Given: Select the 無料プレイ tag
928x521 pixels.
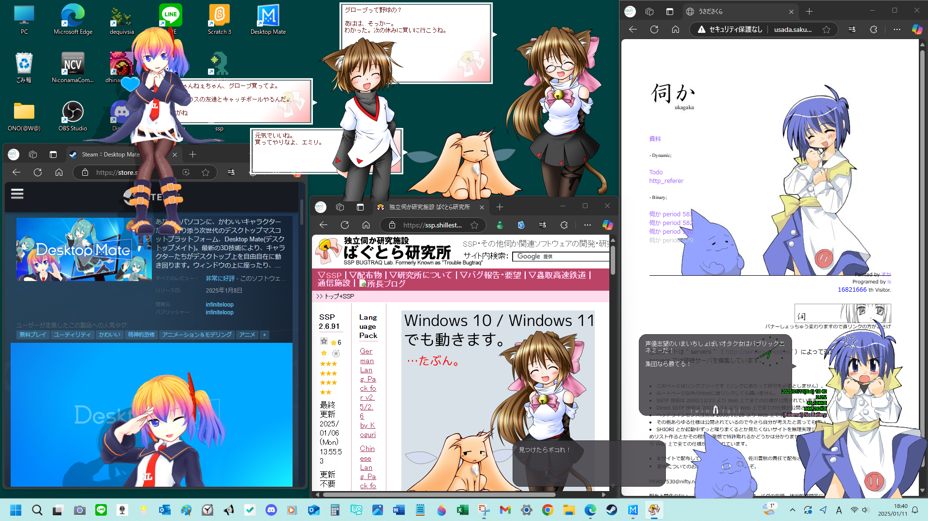Looking at the screenshot, I should pyautogui.click(x=33, y=335).
